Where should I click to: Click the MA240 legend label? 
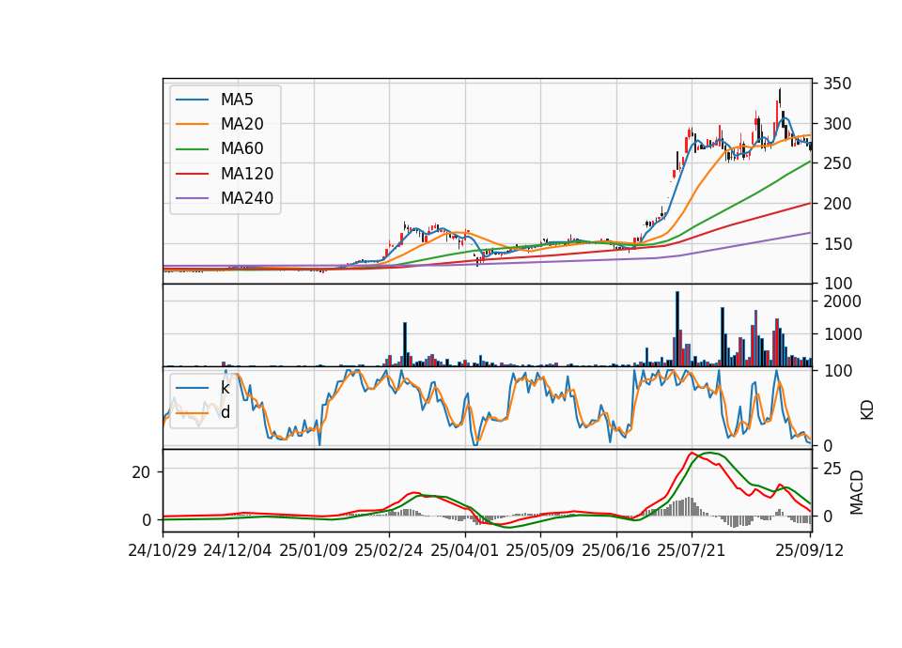pyautogui.click(x=247, y=198)
